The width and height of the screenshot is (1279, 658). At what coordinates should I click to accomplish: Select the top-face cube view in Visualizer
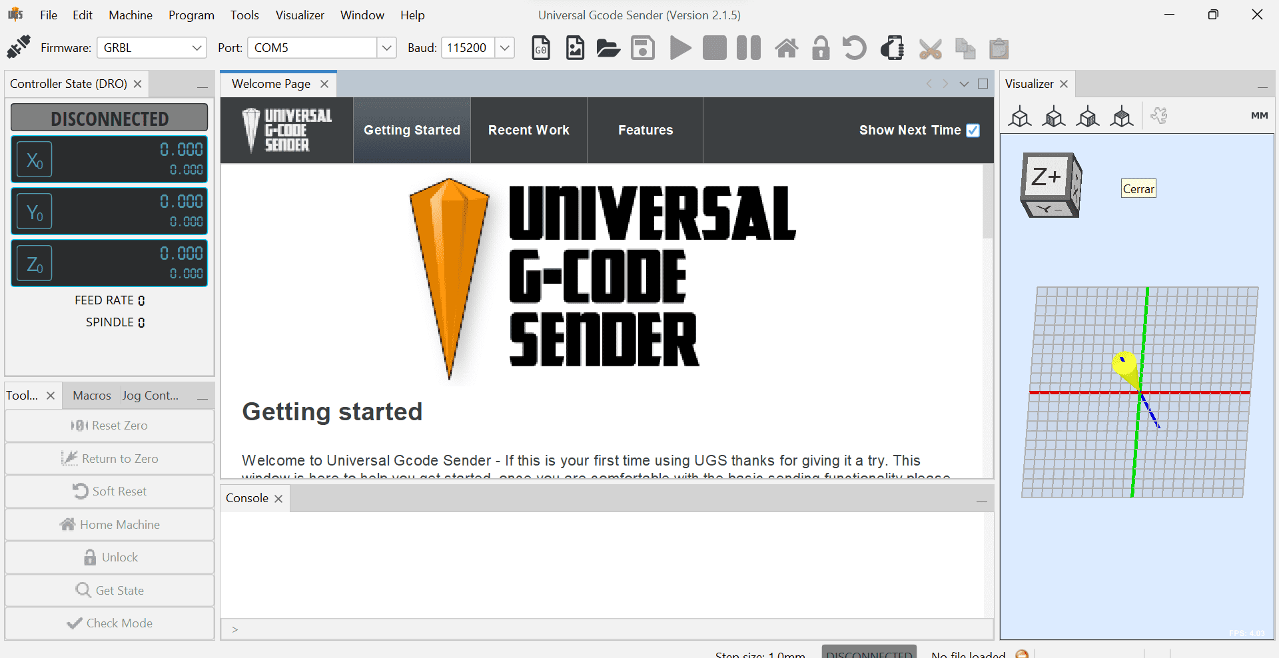coord(1122,116)
